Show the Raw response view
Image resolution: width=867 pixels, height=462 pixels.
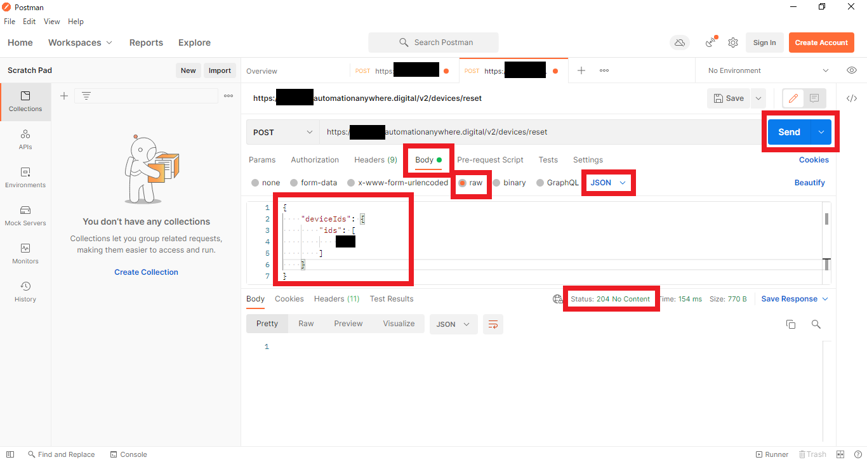306,324
